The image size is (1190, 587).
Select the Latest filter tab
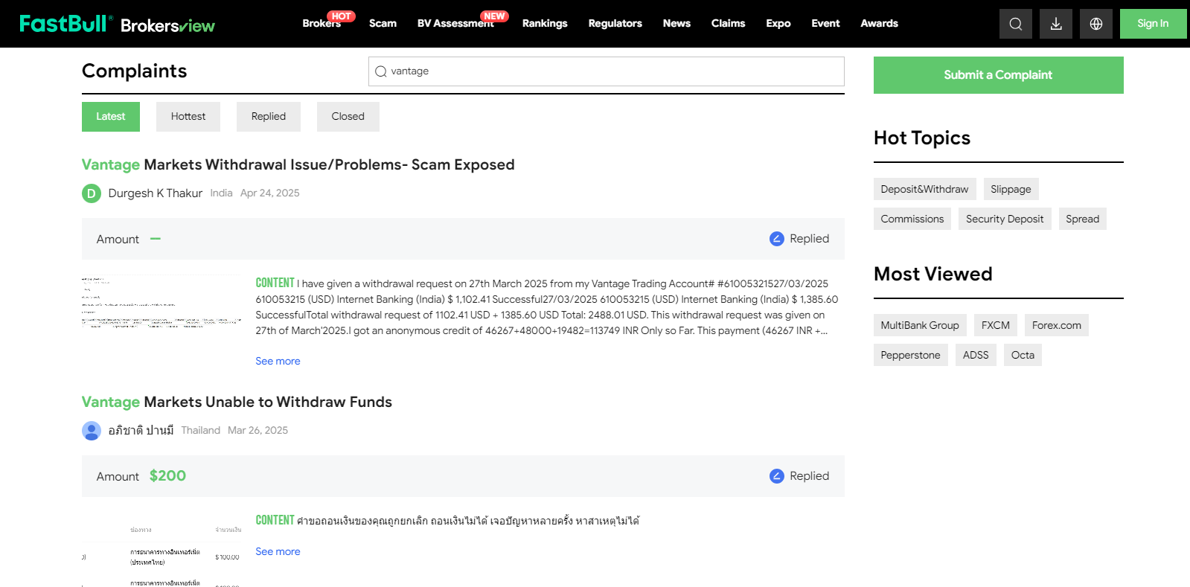tap(110, 117)
